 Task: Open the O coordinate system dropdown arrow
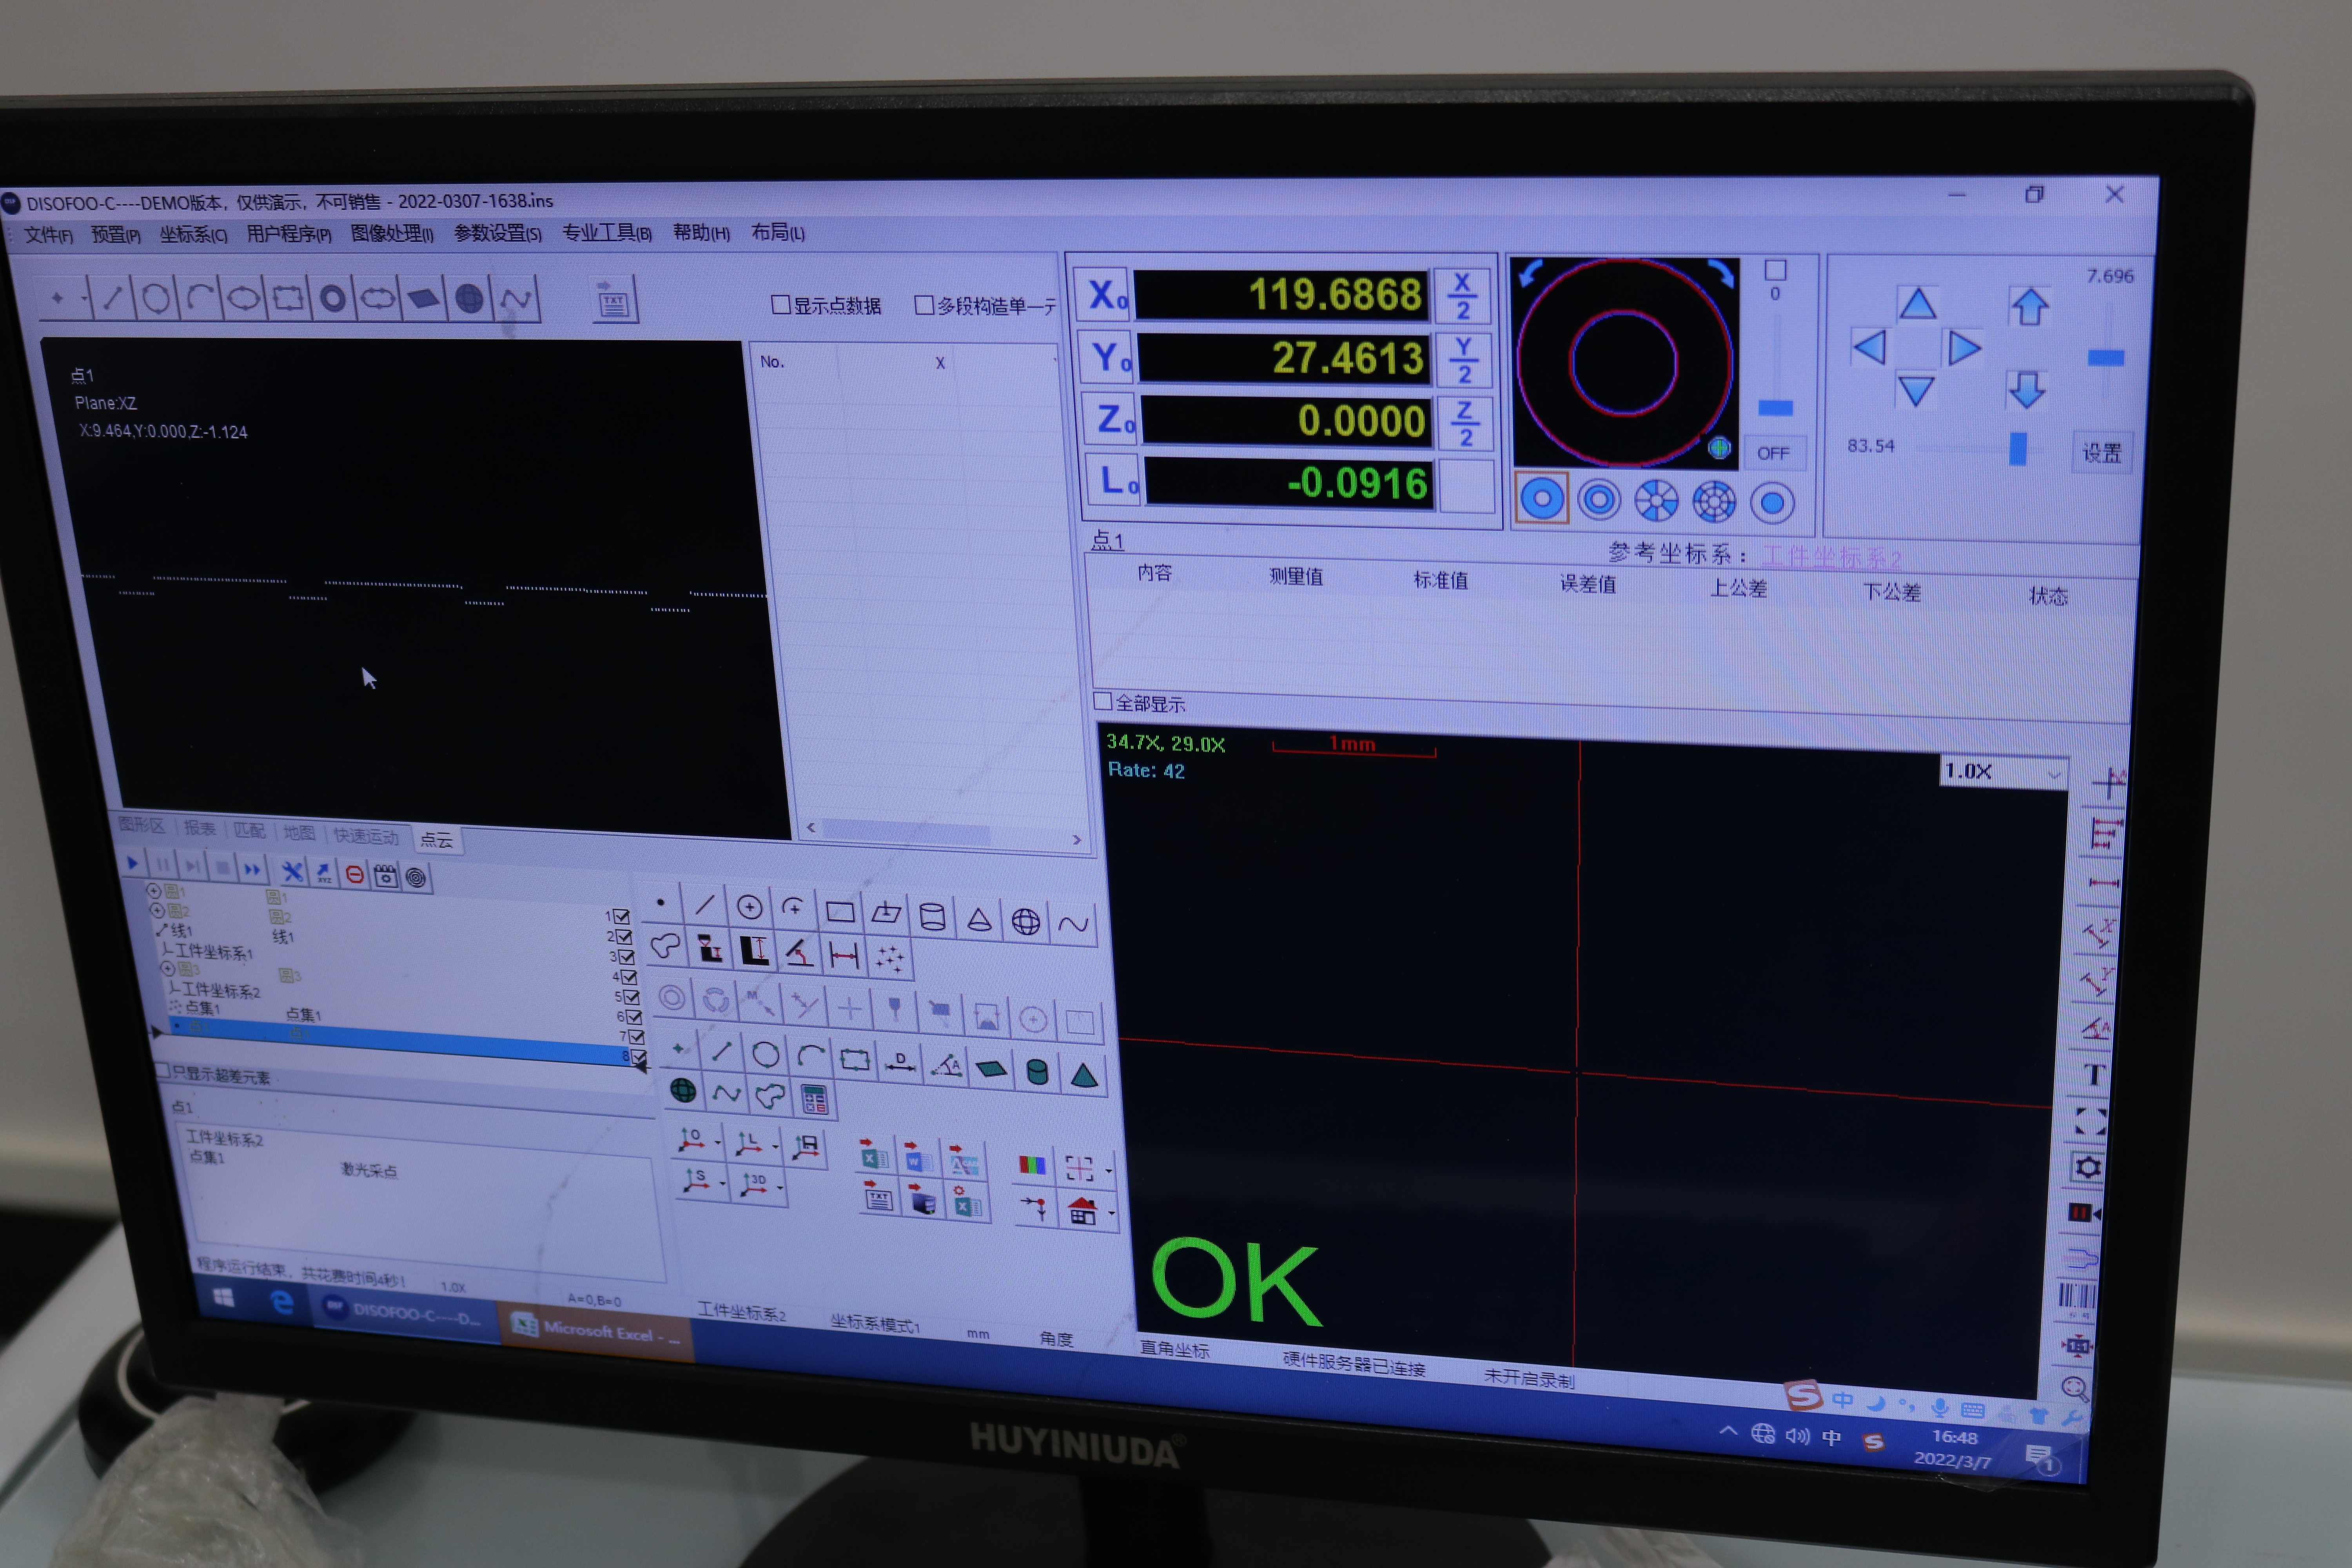coord(718,1144)
